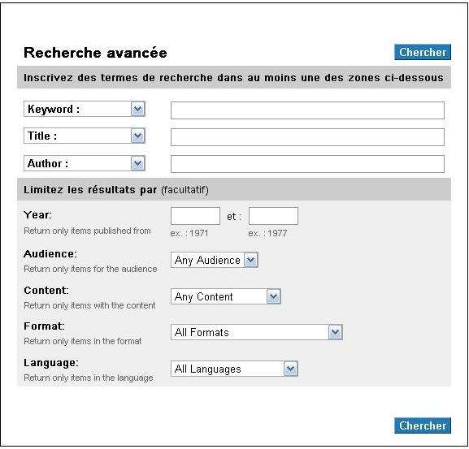Expand the Any Content dropdown
Image resolution: width=469 pixels, height=449 pixels.
click(225, 296)
